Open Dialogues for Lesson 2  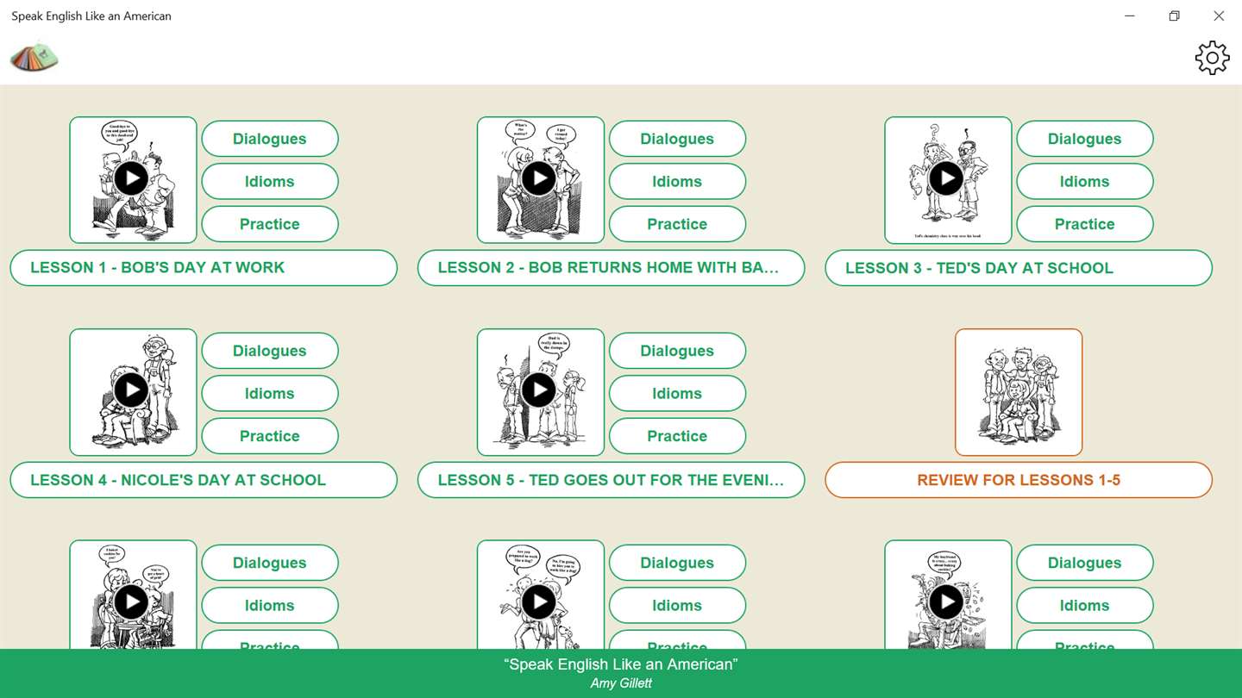tap(677, 139)
